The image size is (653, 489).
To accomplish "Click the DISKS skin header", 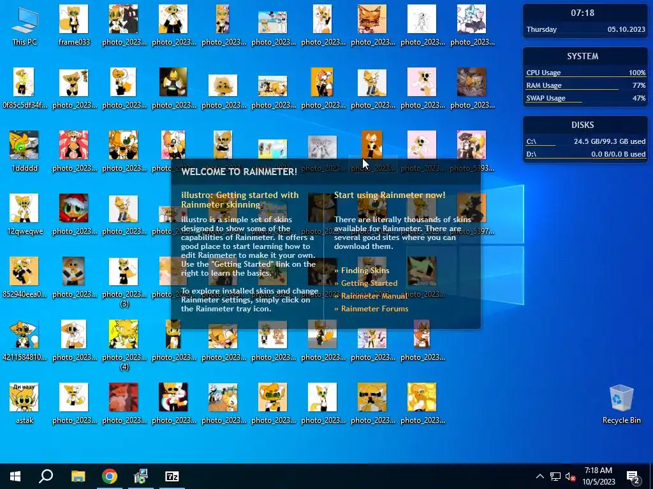I will click(x=582, y=125).
